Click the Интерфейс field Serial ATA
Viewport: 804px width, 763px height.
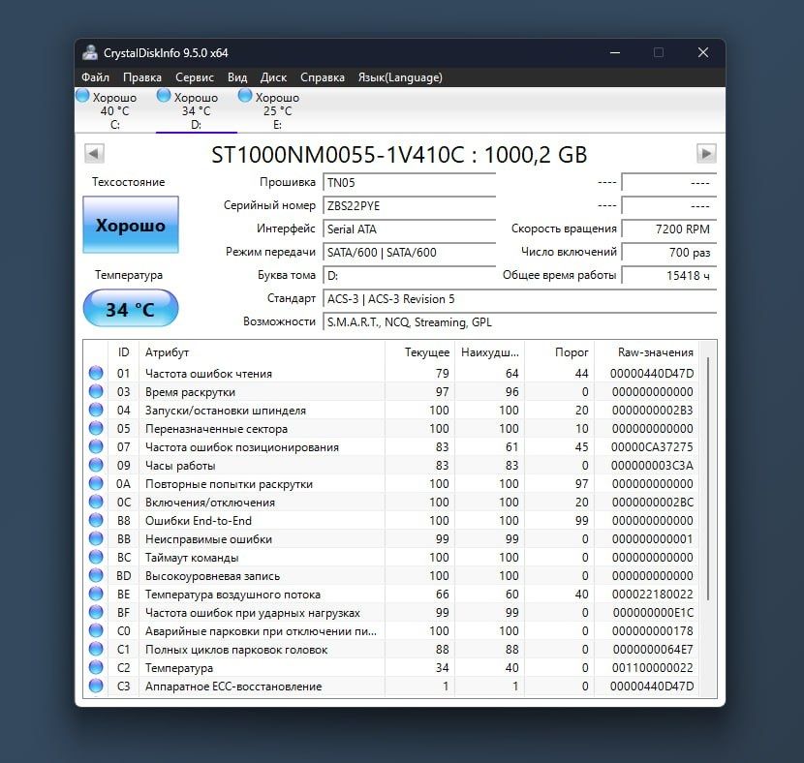pos(409,229)
